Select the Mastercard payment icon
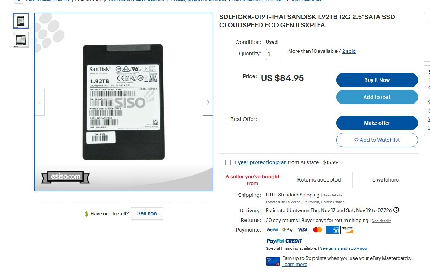This screenshot has width=430, height=278. tap(317, 230)
